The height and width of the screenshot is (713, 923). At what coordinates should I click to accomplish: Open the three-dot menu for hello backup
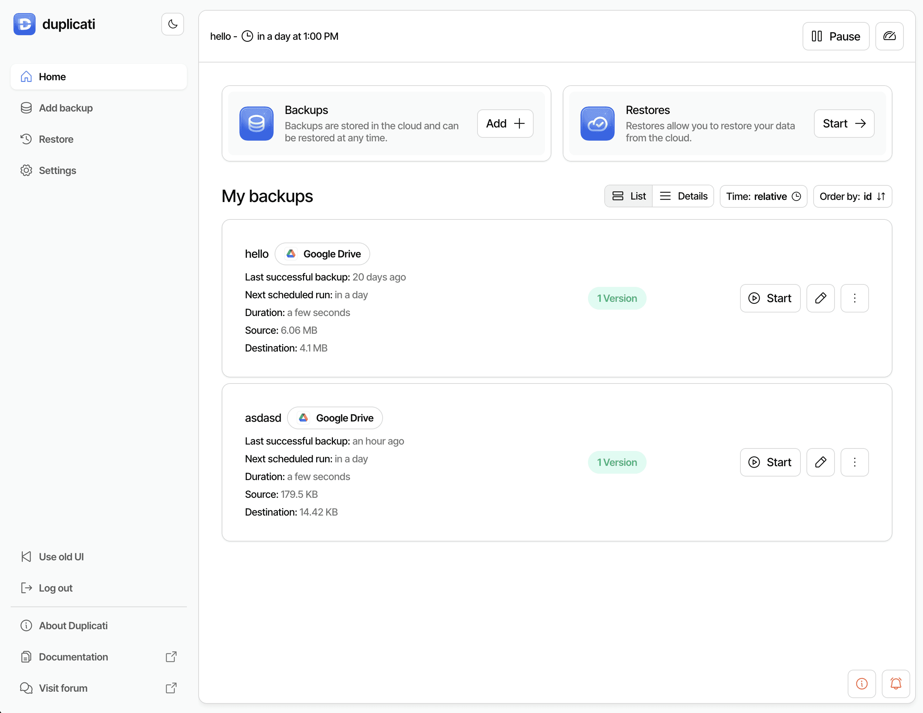tap(854, 298)
